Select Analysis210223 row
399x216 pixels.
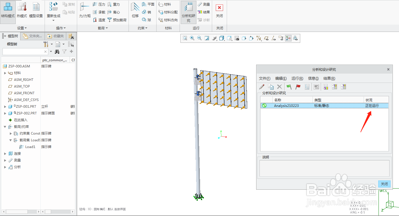324,105
